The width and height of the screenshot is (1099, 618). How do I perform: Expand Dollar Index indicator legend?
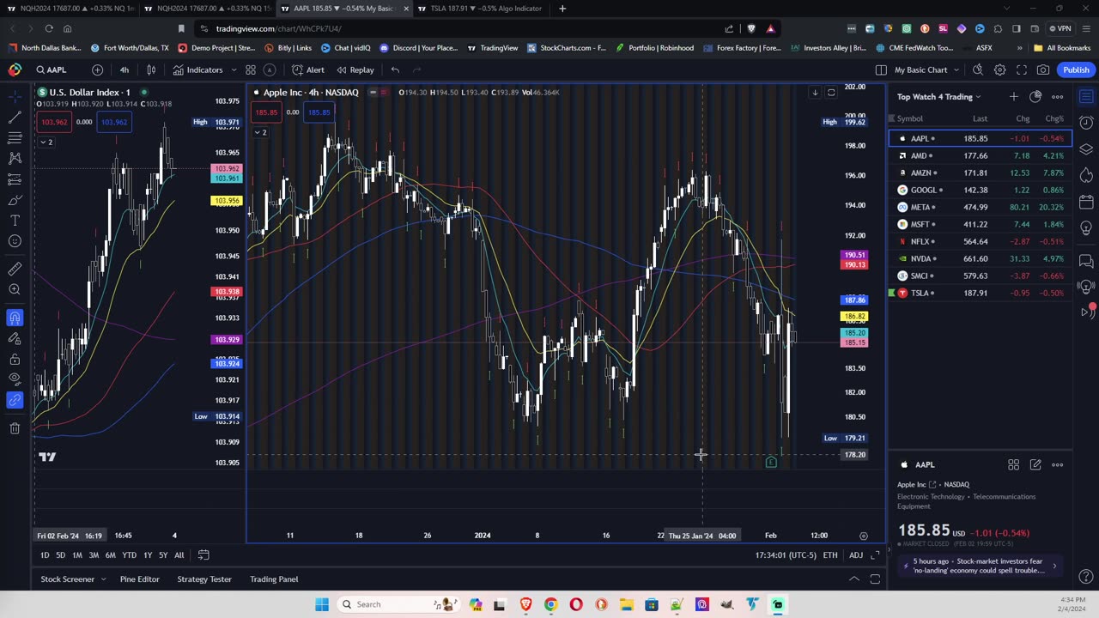[46, 142]
